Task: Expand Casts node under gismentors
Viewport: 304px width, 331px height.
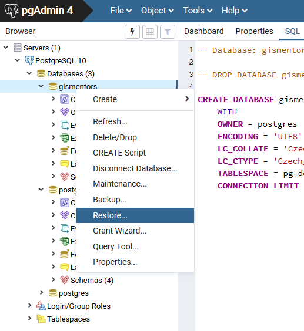Action: (53, 99)
